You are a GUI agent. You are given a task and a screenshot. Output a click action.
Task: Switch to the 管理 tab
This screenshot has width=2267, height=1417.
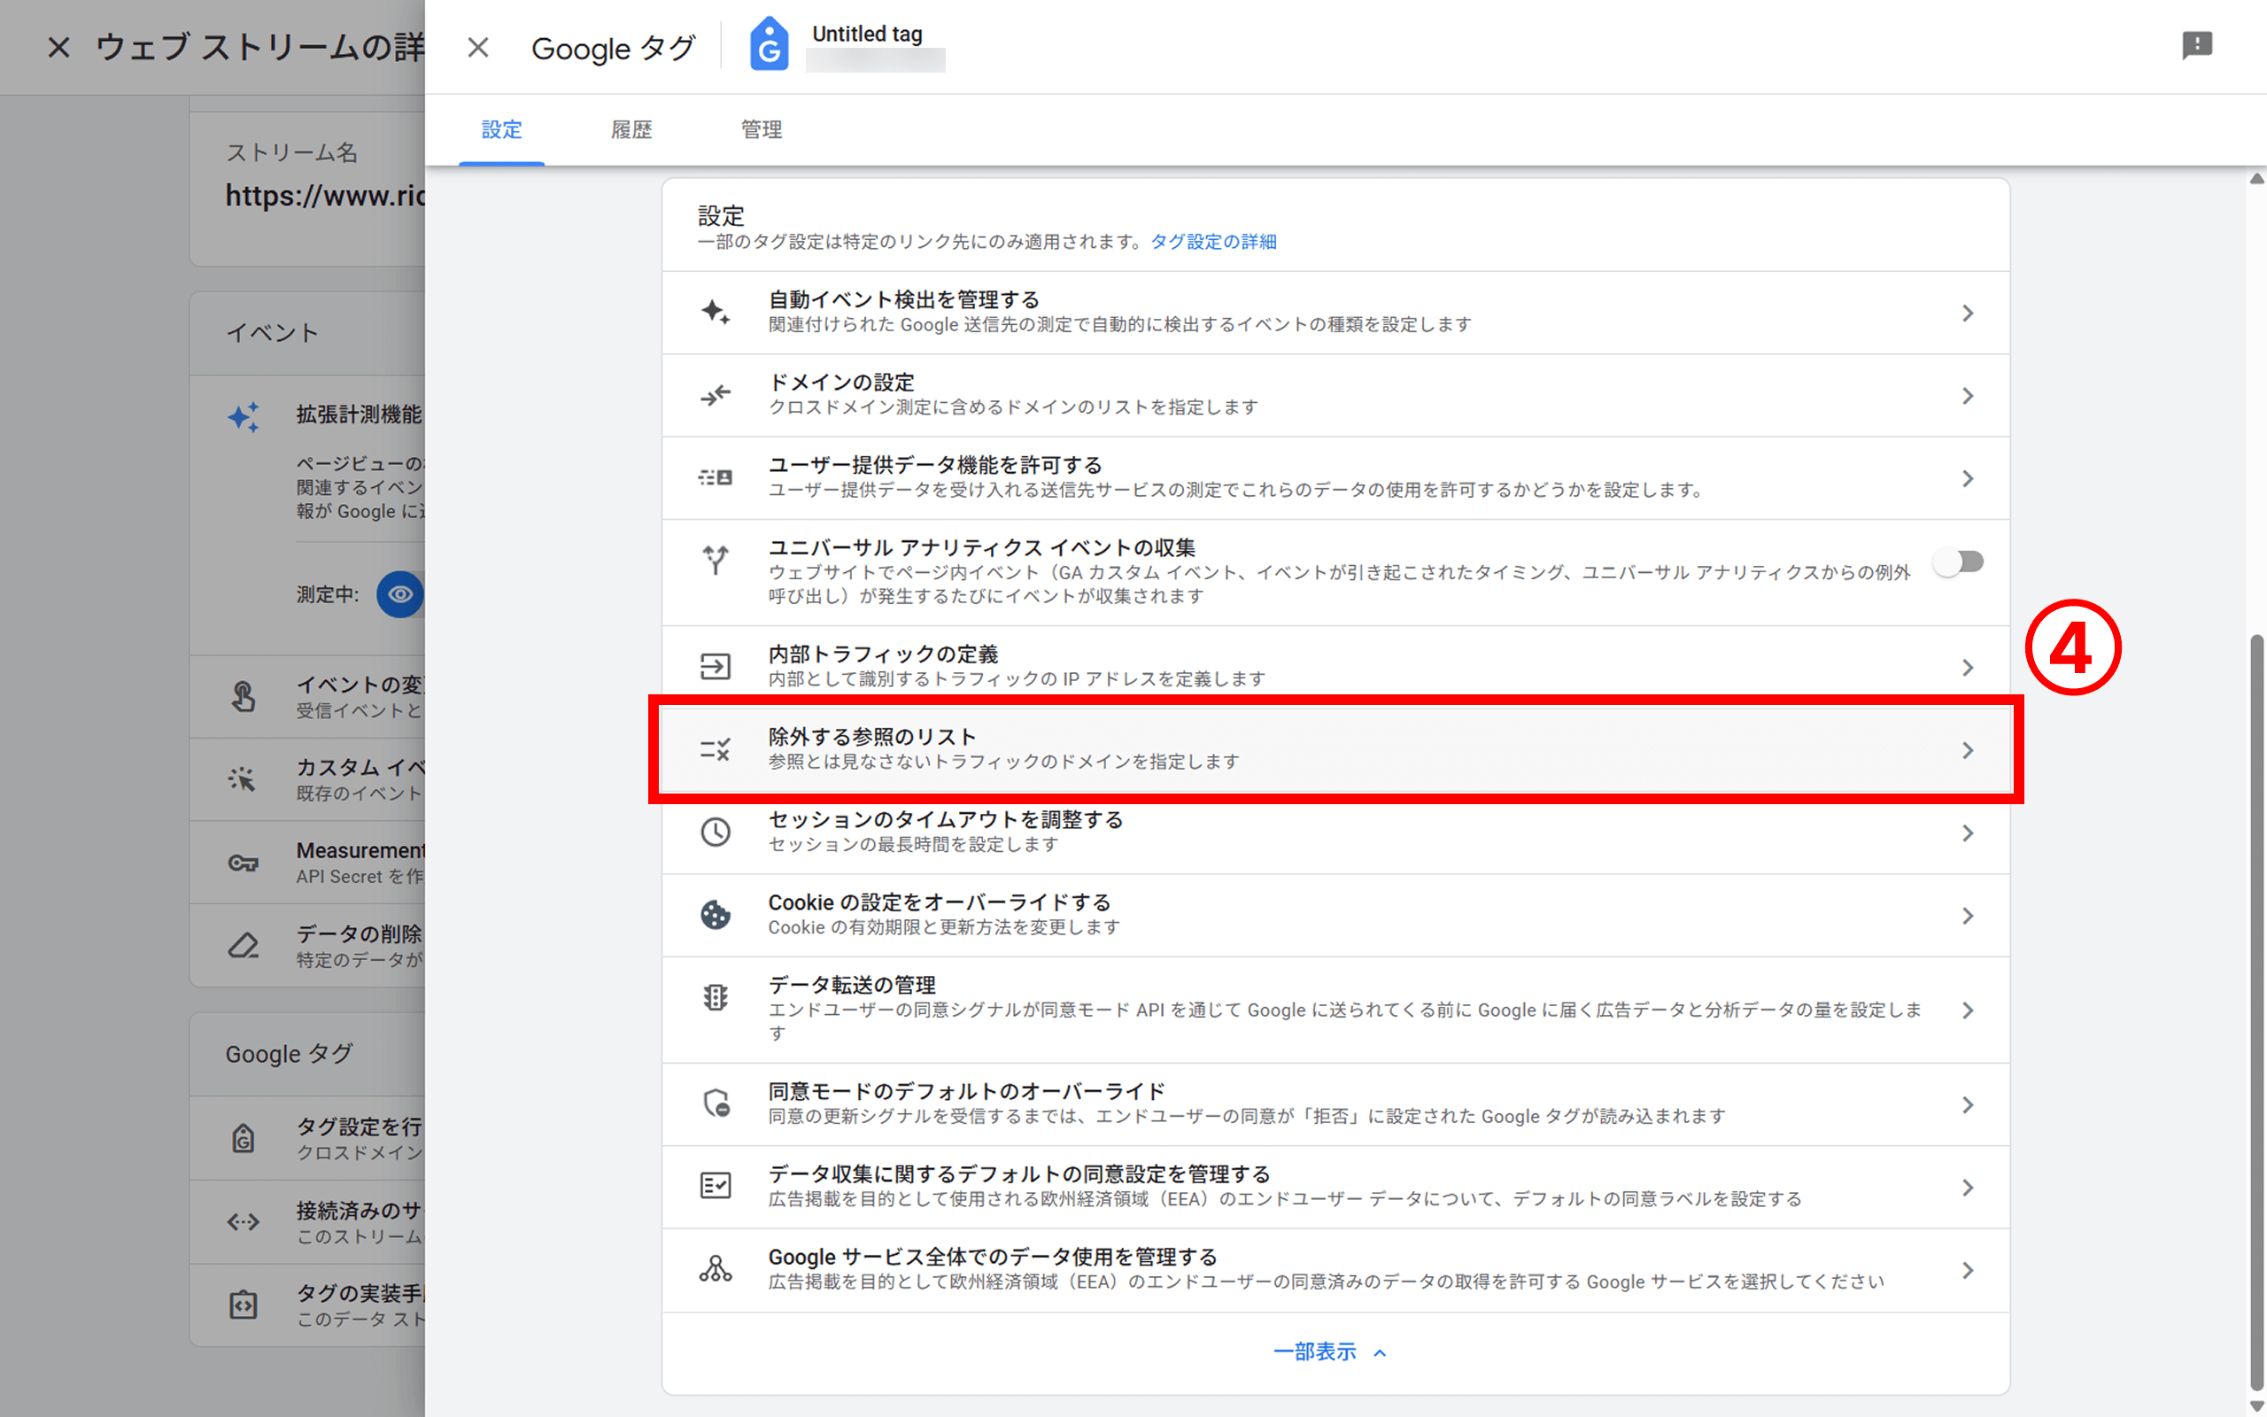[x=762, y=129]
